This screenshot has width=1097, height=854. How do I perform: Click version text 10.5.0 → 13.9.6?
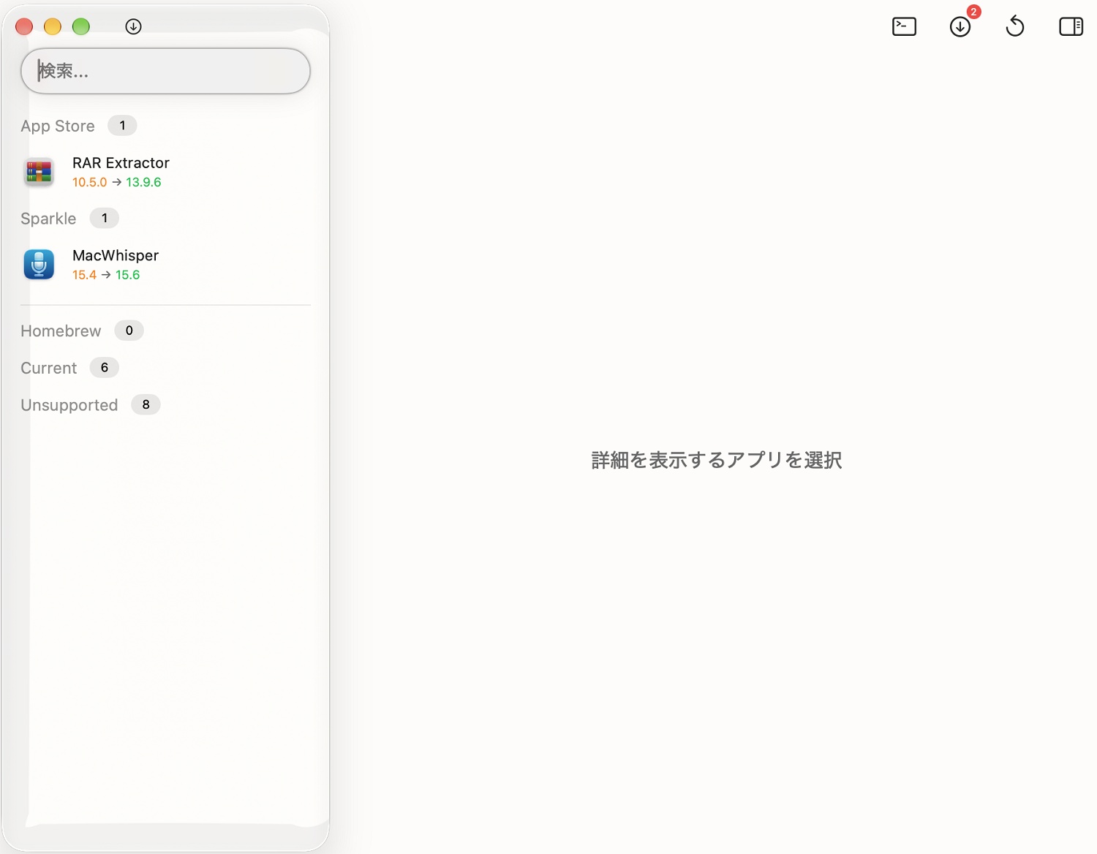click(x=116, y=182)
